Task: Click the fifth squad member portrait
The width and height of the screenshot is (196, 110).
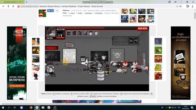Action: point(91,33)
